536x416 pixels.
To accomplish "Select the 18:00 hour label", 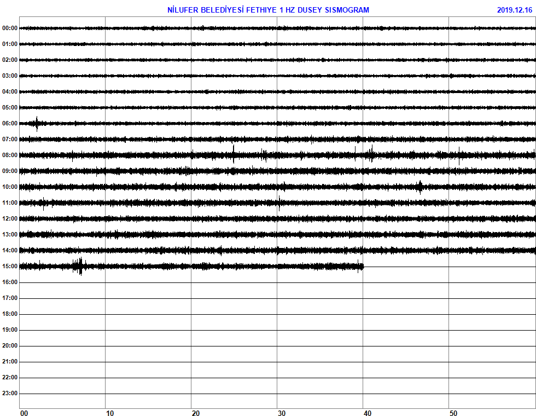I will (x=10, y=314).
